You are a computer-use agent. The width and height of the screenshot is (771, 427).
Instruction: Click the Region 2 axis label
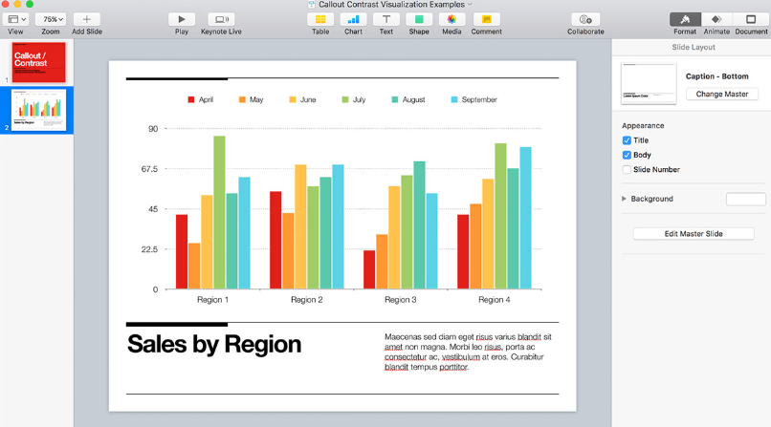(x=306, y=300)
